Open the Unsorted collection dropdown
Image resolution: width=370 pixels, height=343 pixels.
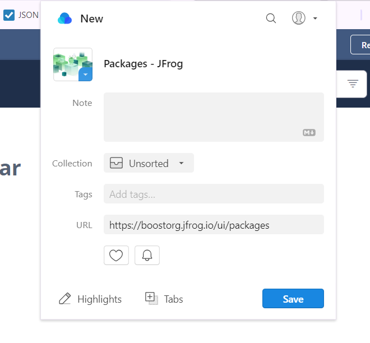149,163
